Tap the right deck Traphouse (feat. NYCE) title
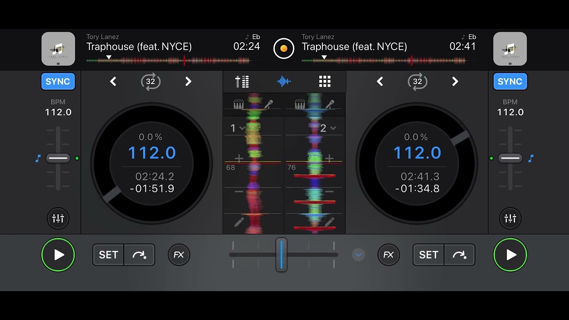 click(x=354, y=47)
